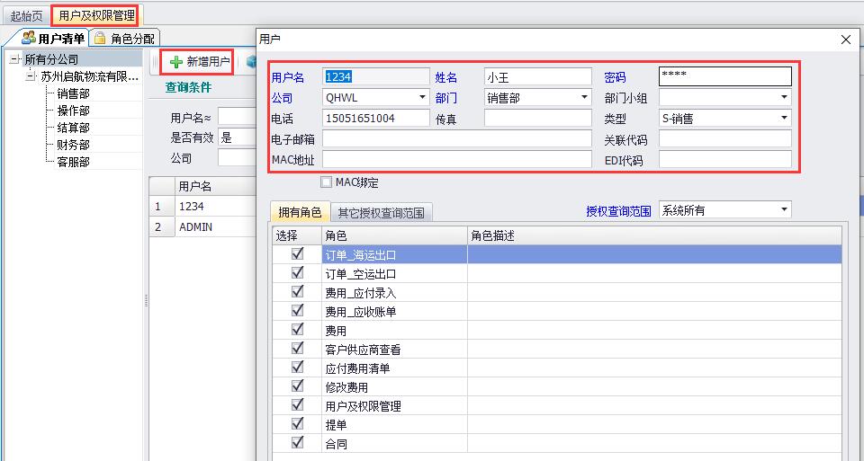Click the 用户名 column header in user list
This screenshot has width=864, height=461.
point(215,187)
